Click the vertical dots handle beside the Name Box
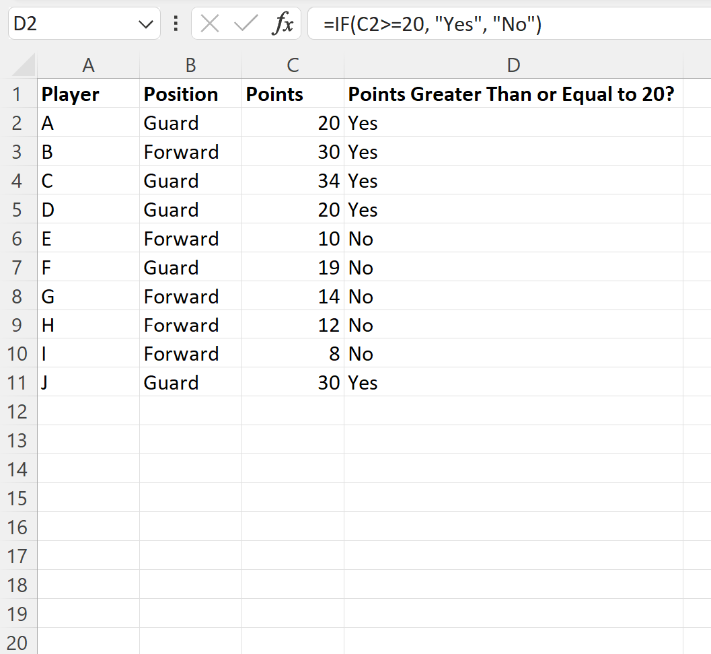The height and width of the screenshot is (654, 711). 174,24
